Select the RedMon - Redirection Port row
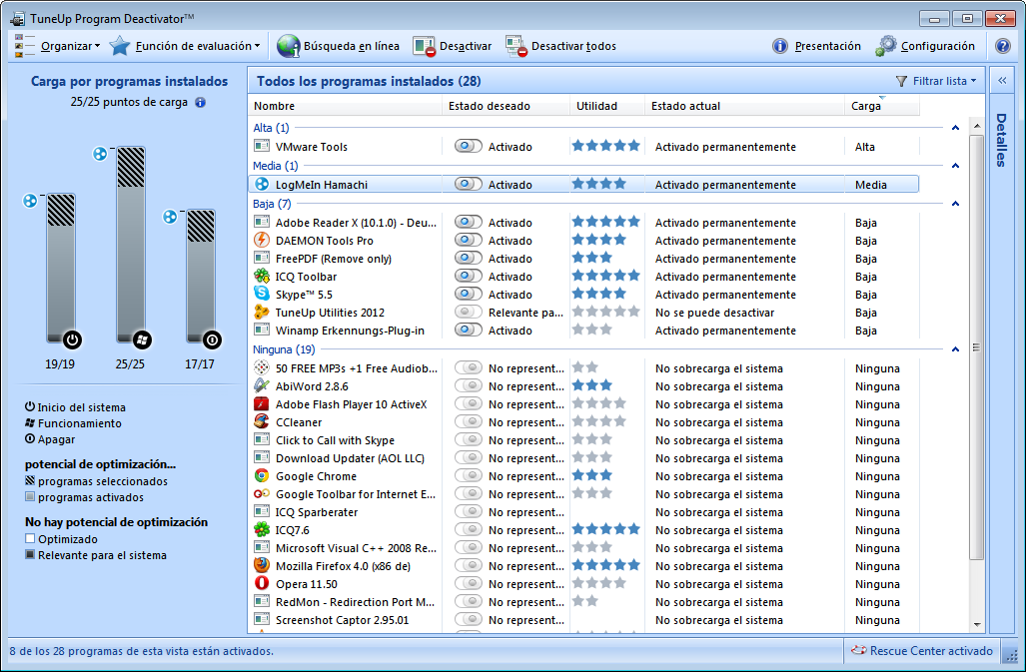The width and height of the screenshot is (1026, 672). 583,601
